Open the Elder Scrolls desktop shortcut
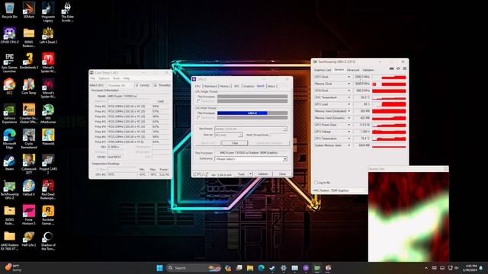Viewport: 488px width, 274px height. [67, 12]
